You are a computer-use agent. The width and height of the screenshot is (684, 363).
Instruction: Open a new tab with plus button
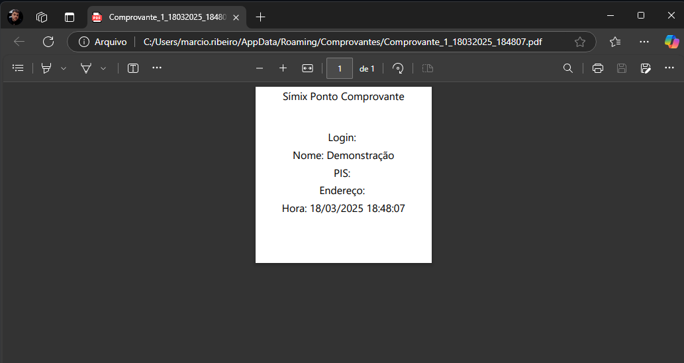260,17
